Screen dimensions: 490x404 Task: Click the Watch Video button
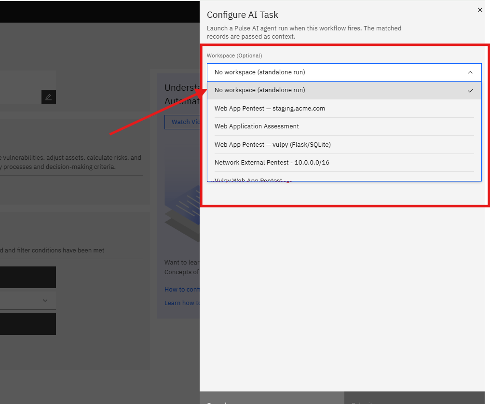point(182,122)
